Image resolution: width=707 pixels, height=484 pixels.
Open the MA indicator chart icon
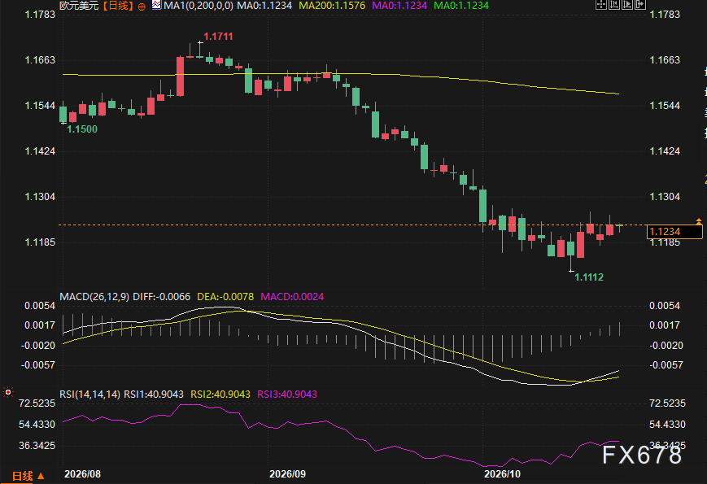(x=156, y=5)
